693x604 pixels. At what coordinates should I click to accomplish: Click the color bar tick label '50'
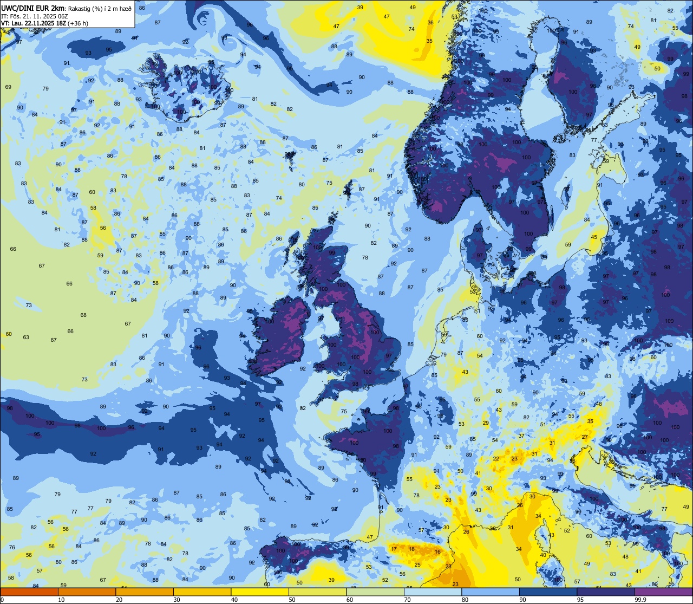tap(292, 600)
